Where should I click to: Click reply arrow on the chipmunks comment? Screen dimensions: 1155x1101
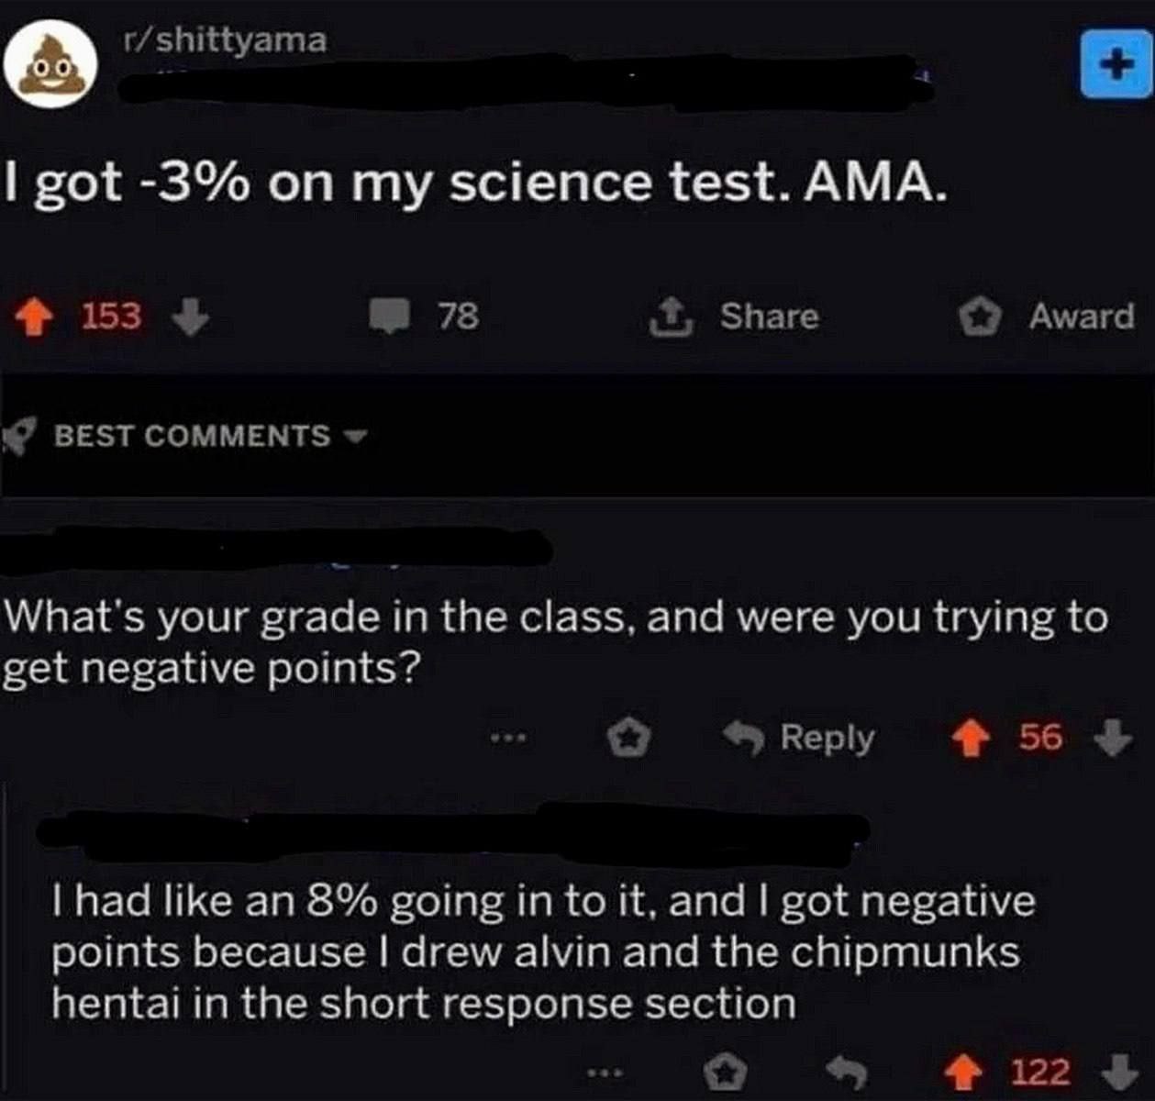[846, 1069]
